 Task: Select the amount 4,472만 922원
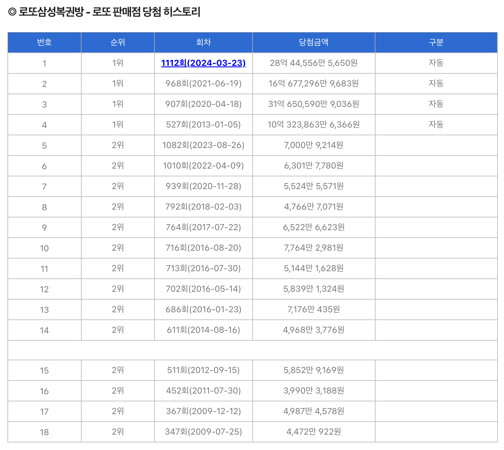(x=314, y=432)
